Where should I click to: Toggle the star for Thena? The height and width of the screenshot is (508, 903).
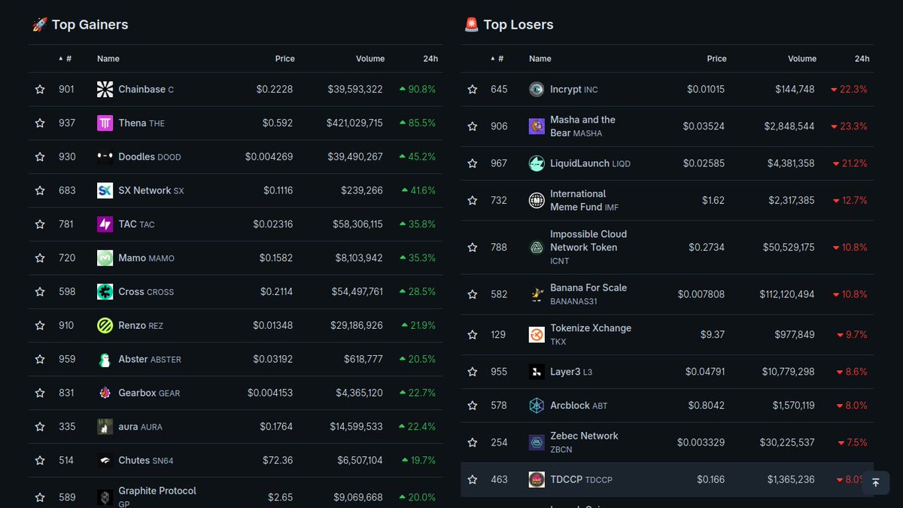[40, 123]
